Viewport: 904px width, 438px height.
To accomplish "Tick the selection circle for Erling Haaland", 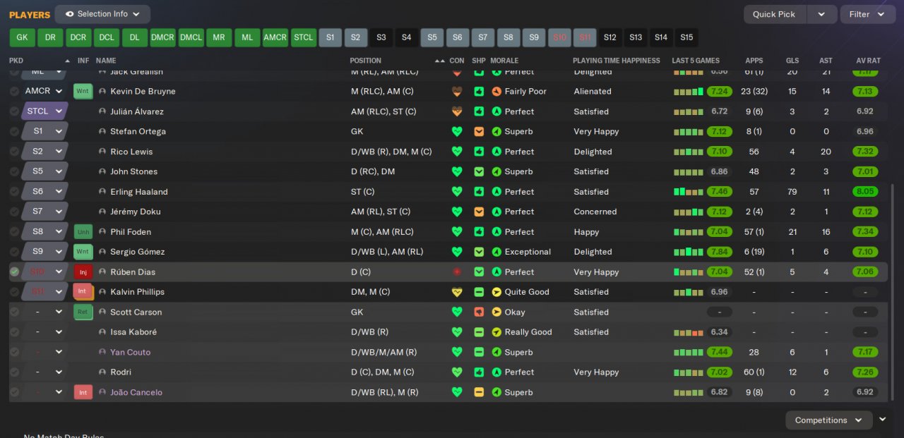I will 14,192.
